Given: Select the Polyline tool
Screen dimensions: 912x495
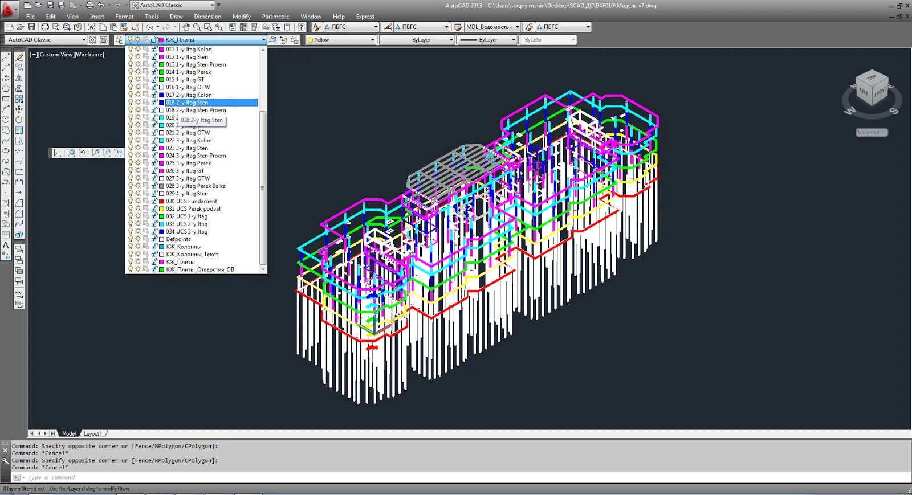Looking at the screenshot, I should coord(6,77).
